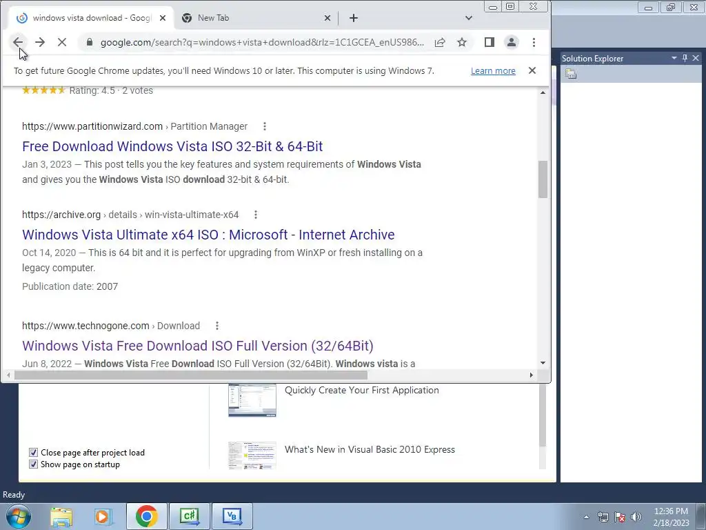Open Chrome's three-dot main menu
This screenshot has height=530, width=706.
point(534,42)
